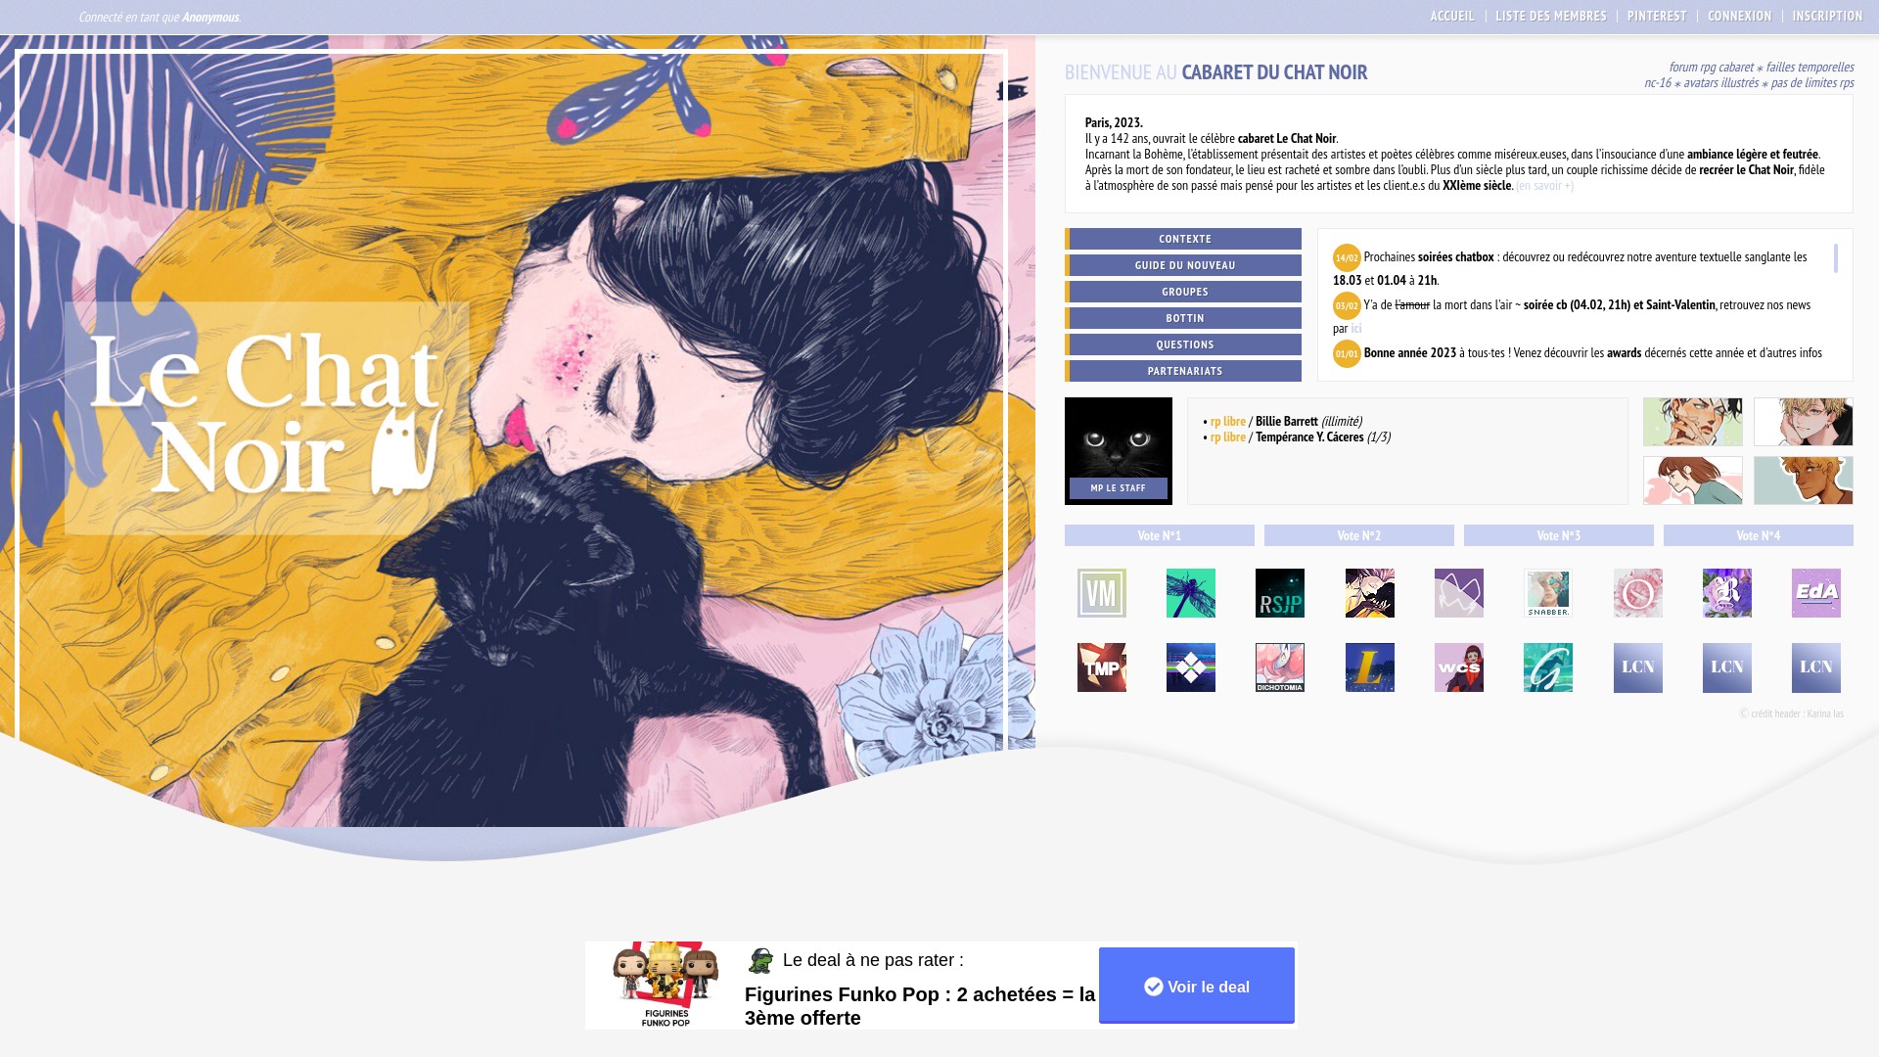Open the VM partner forum icon
1879x1057 pixels.
tap(1101, 593)
